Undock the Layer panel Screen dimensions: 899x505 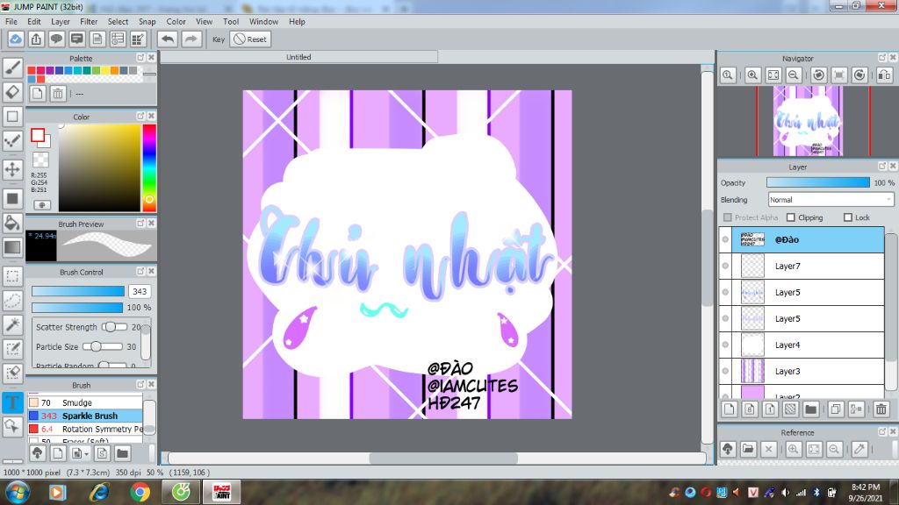[x=882, y=166]
